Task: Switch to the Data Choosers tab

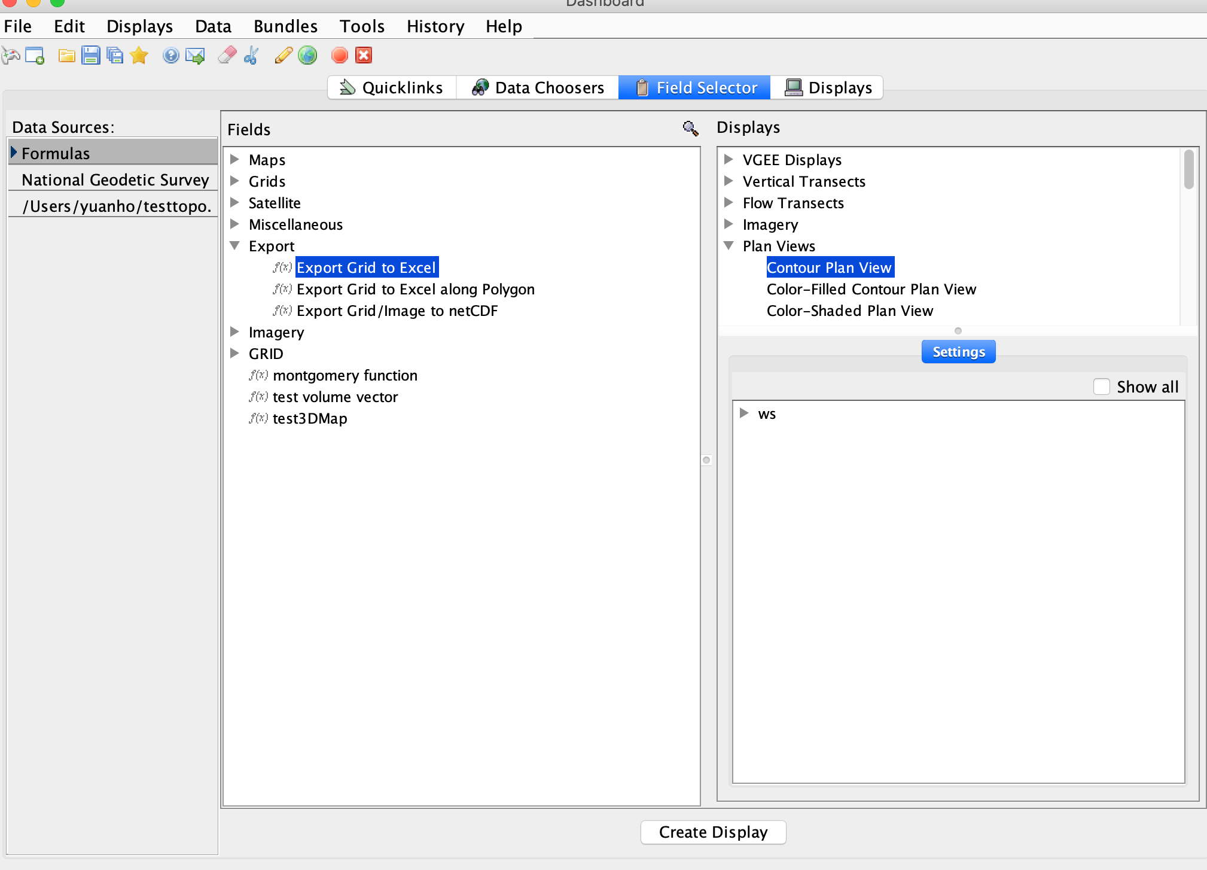Action: tap(537, 87)
